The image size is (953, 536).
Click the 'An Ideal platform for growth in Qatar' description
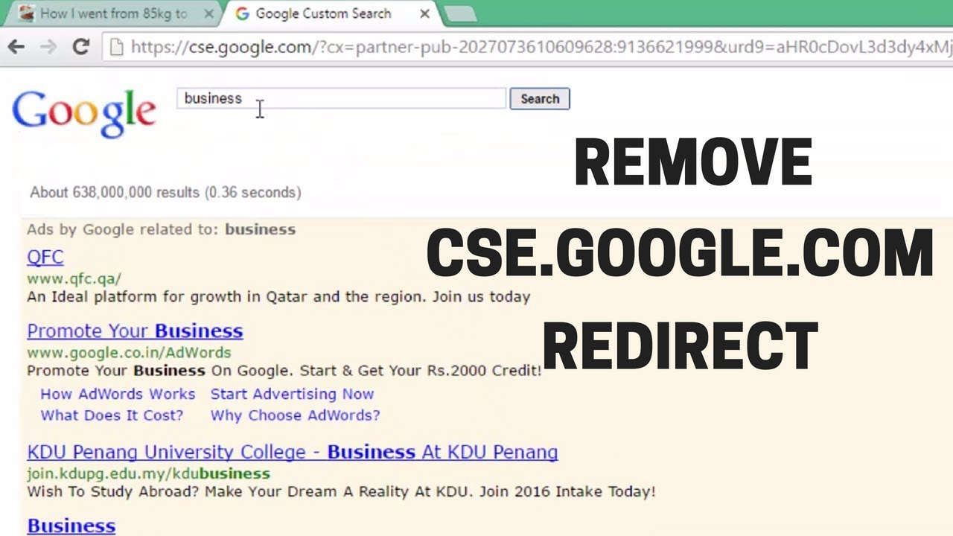(x=278, y=296)
